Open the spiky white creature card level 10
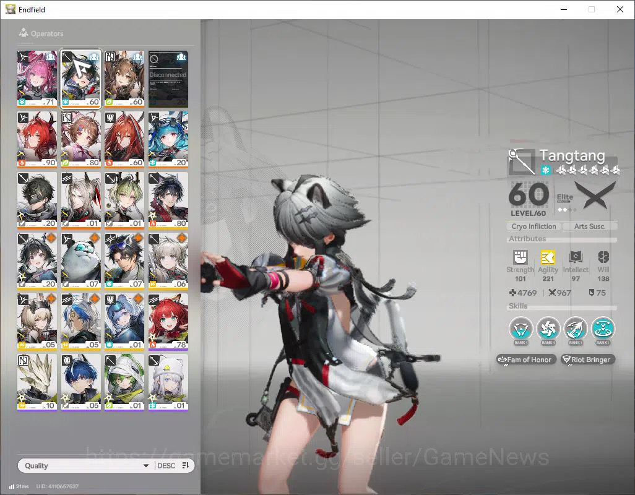Viewport: 635px width, 495px height. point(37,382)
